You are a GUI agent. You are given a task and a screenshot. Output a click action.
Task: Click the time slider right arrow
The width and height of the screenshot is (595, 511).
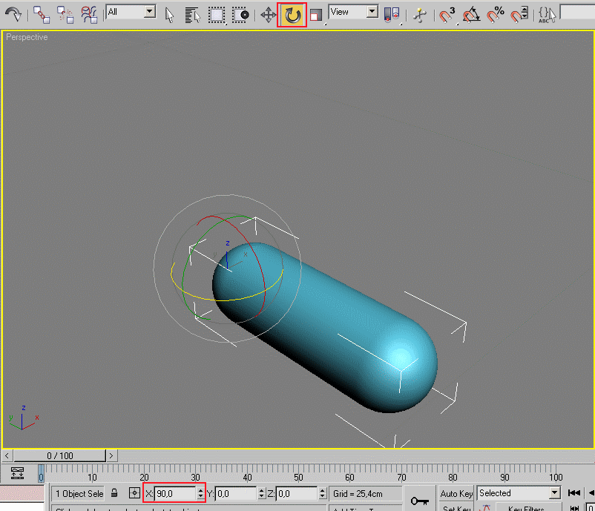coord(111,455)
